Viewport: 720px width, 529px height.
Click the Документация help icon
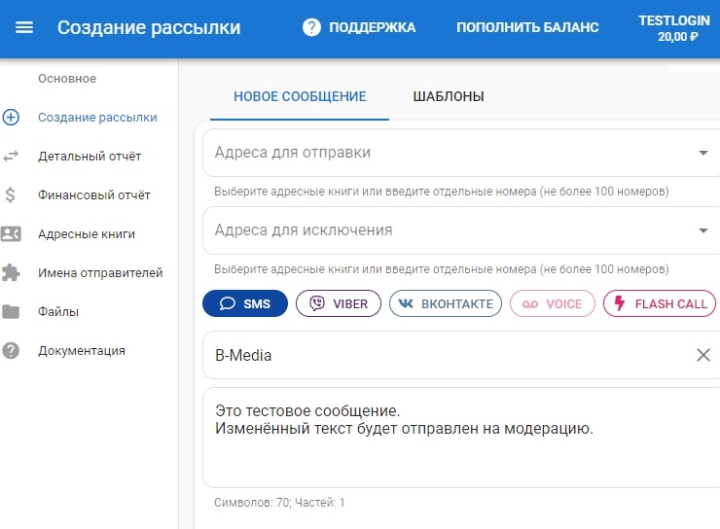[x=12, y=351]
